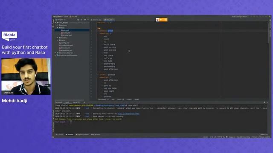Screen dimensions: 273x153
Task: Click the locate-in-tree target icon
Action: point(78,20)
